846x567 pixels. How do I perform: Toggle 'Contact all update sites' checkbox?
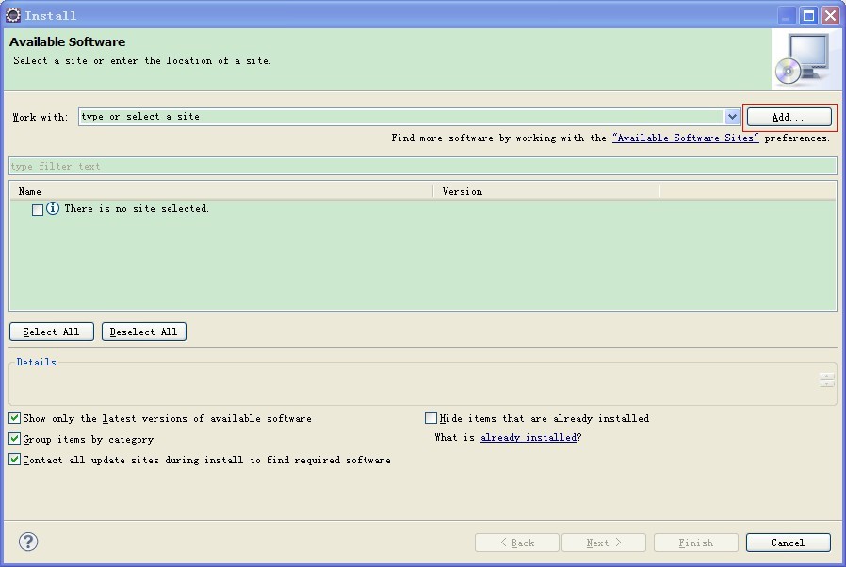tap(14, 459)
